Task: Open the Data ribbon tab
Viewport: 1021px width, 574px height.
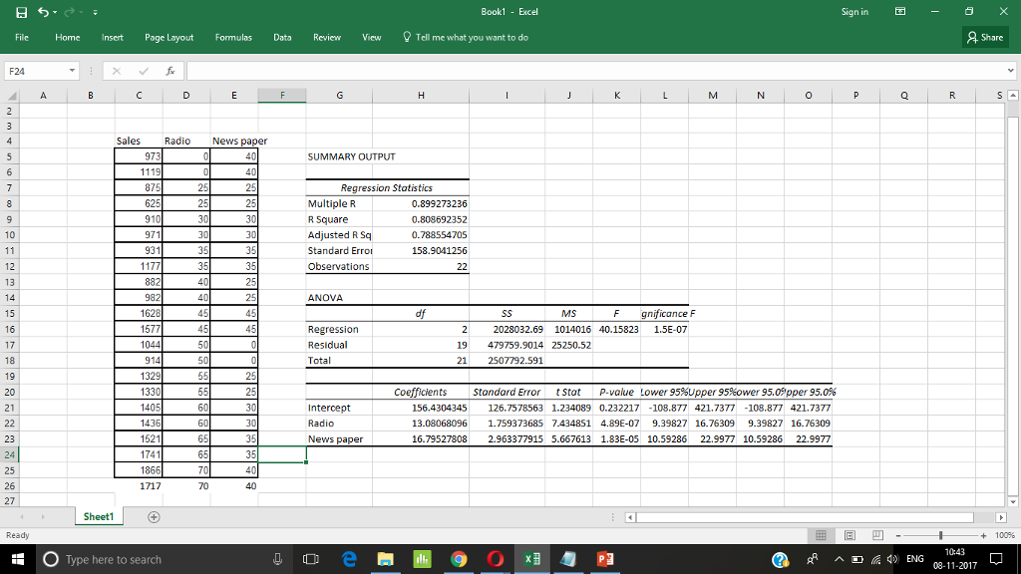Action: tap(282, 37)
